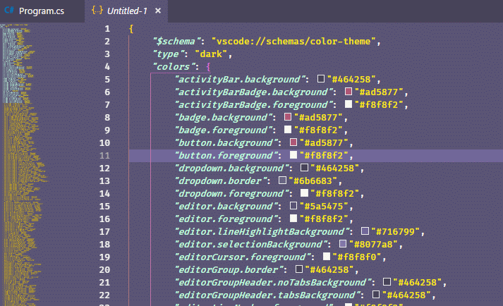Click line number 4 in the gutter
The image size is (503, 306).
tap(107, 67)
